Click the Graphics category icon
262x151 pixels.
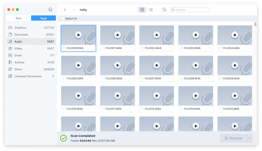pyautogui.click(x=10, y=27)
